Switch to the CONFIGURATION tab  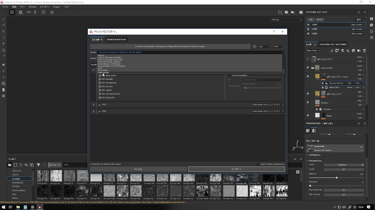pyautogui.click(x=116, y=40)
